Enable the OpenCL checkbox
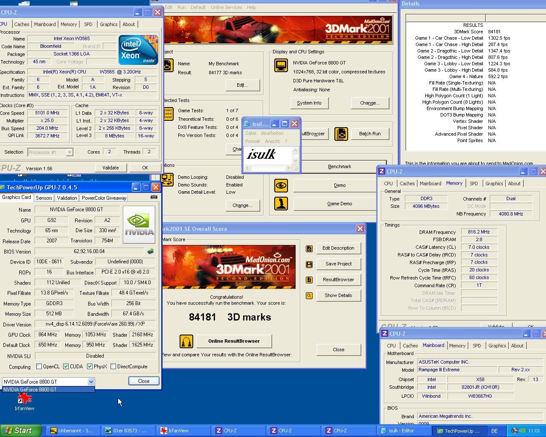The image size is (546, 437). [39, 367]
